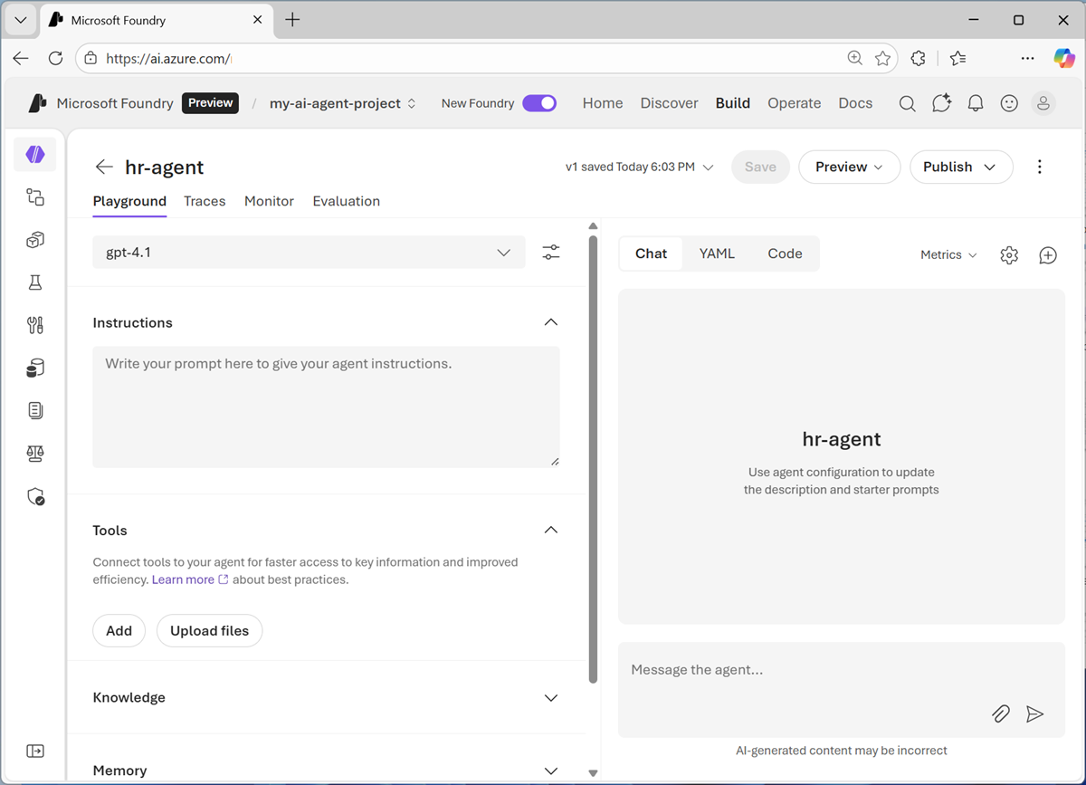Open the Agents panel in the left sidebar
The width and height of the screenshot is (1086, 785).
[x=35, y=154]
